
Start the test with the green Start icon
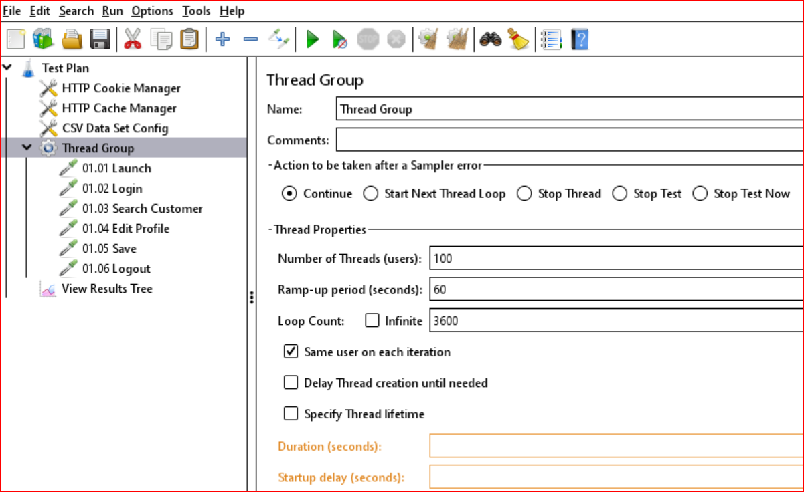pyautogui.click(x=312, y=39)
